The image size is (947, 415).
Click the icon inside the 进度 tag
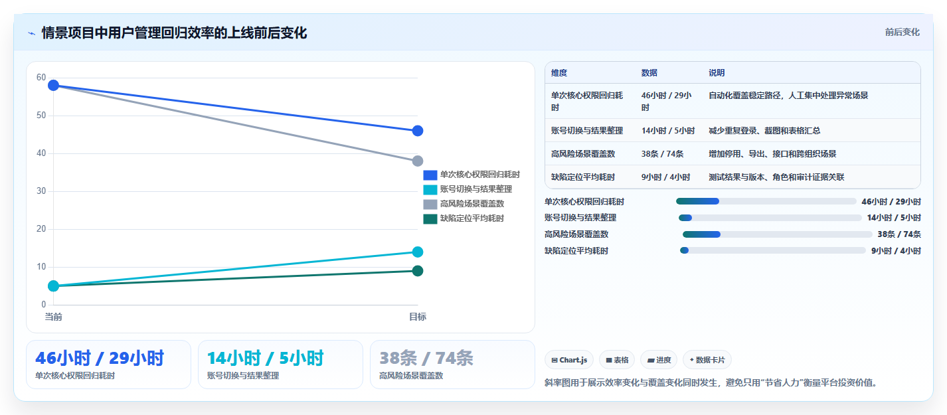point(651,361)
